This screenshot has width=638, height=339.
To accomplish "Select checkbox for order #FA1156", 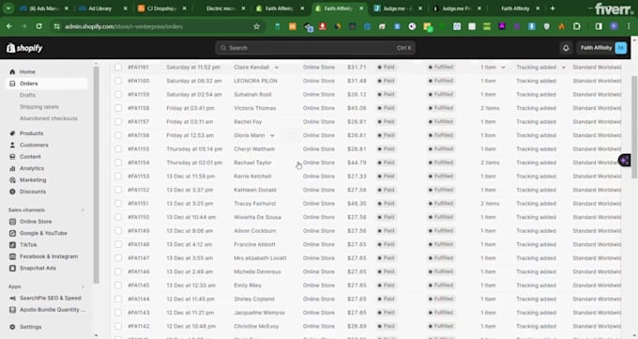I will pyautogui.click(x=118, y=135).
